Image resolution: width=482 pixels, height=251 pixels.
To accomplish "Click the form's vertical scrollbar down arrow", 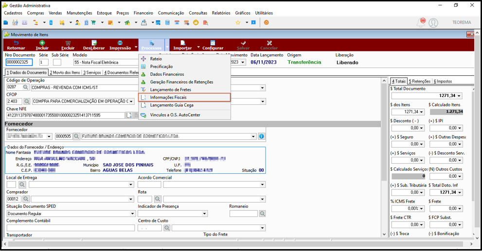I will click(384, 234).
